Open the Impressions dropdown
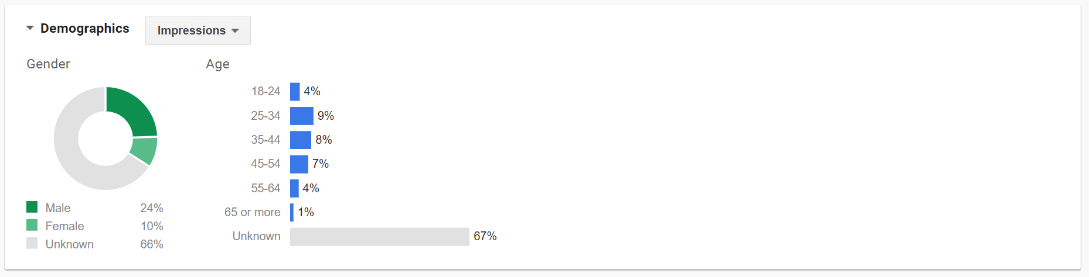This screenshot has width=1089, height=277. click(x=198, y=30)
